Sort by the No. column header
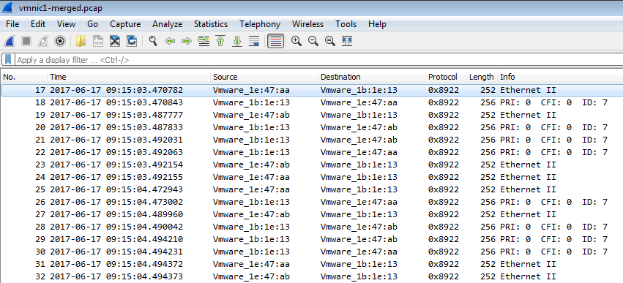 (24, 77)
